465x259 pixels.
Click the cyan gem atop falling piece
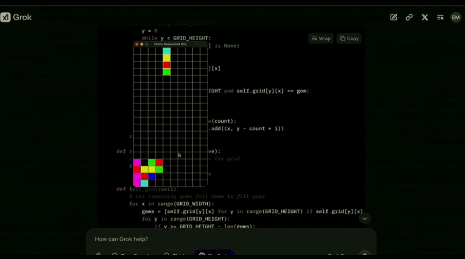(x=167, y=51)
